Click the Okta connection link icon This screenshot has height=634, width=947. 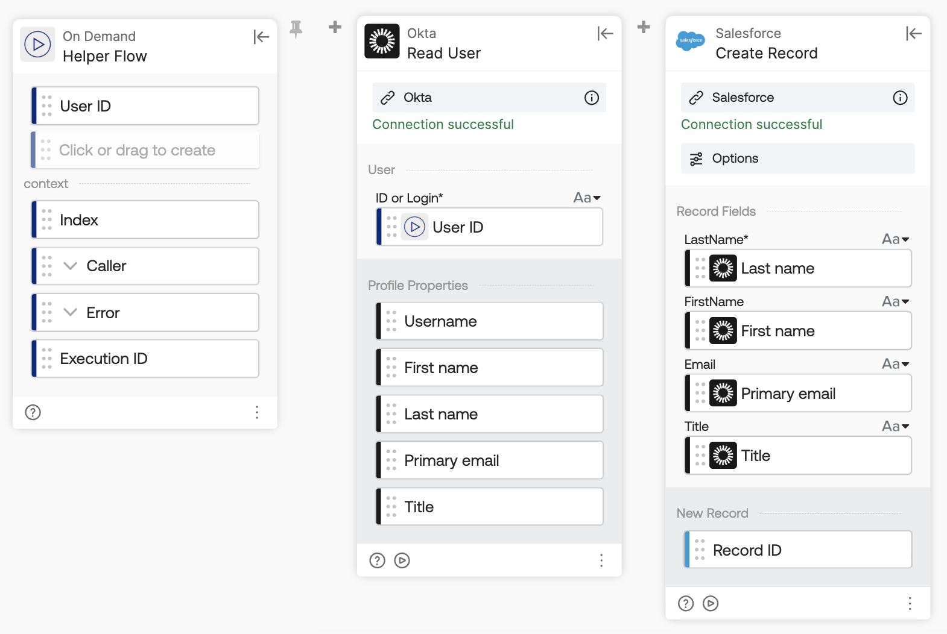pos(387,98)
